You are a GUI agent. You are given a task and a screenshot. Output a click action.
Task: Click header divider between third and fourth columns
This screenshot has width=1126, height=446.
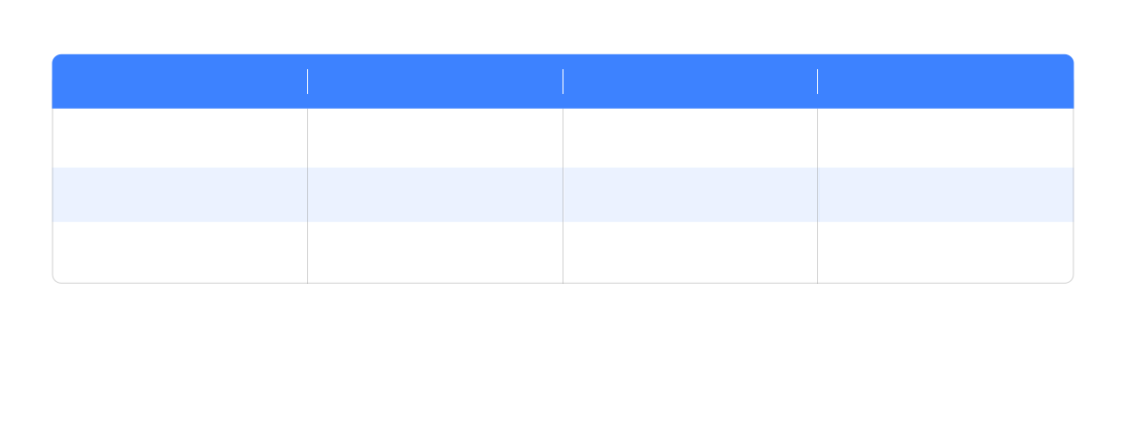click(817, 81)
